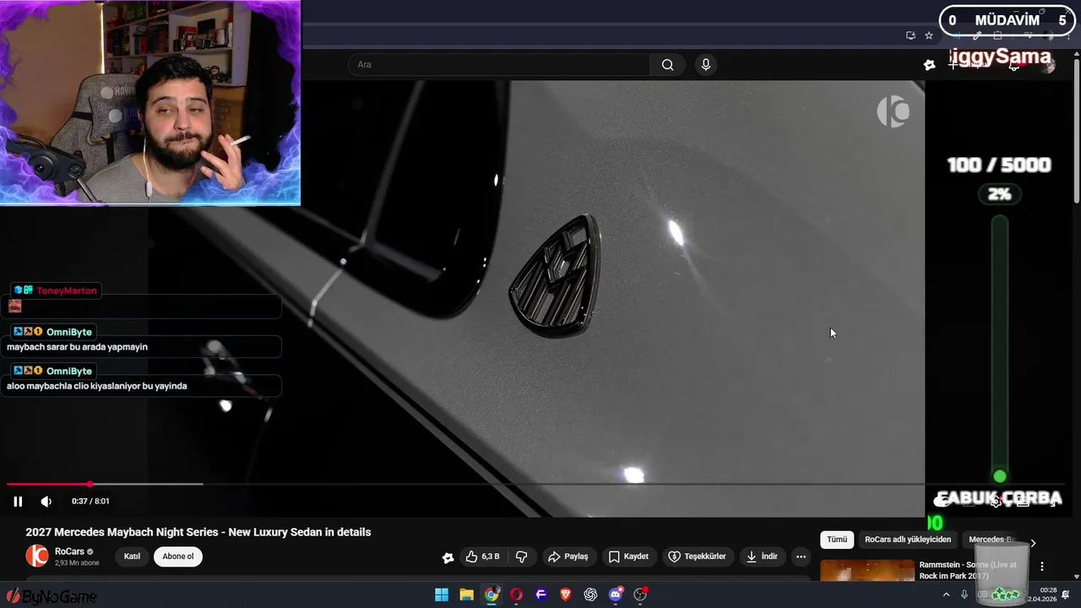Click the magnifier search button

click(668, 64)
